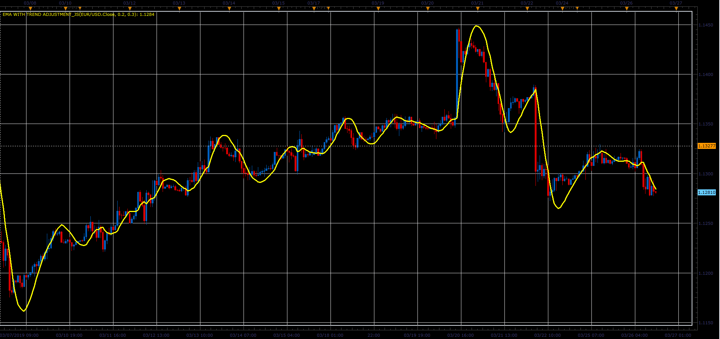Click the 1.1200 price axis label
This screenshot has width=720, height=339.
(706, 273)
